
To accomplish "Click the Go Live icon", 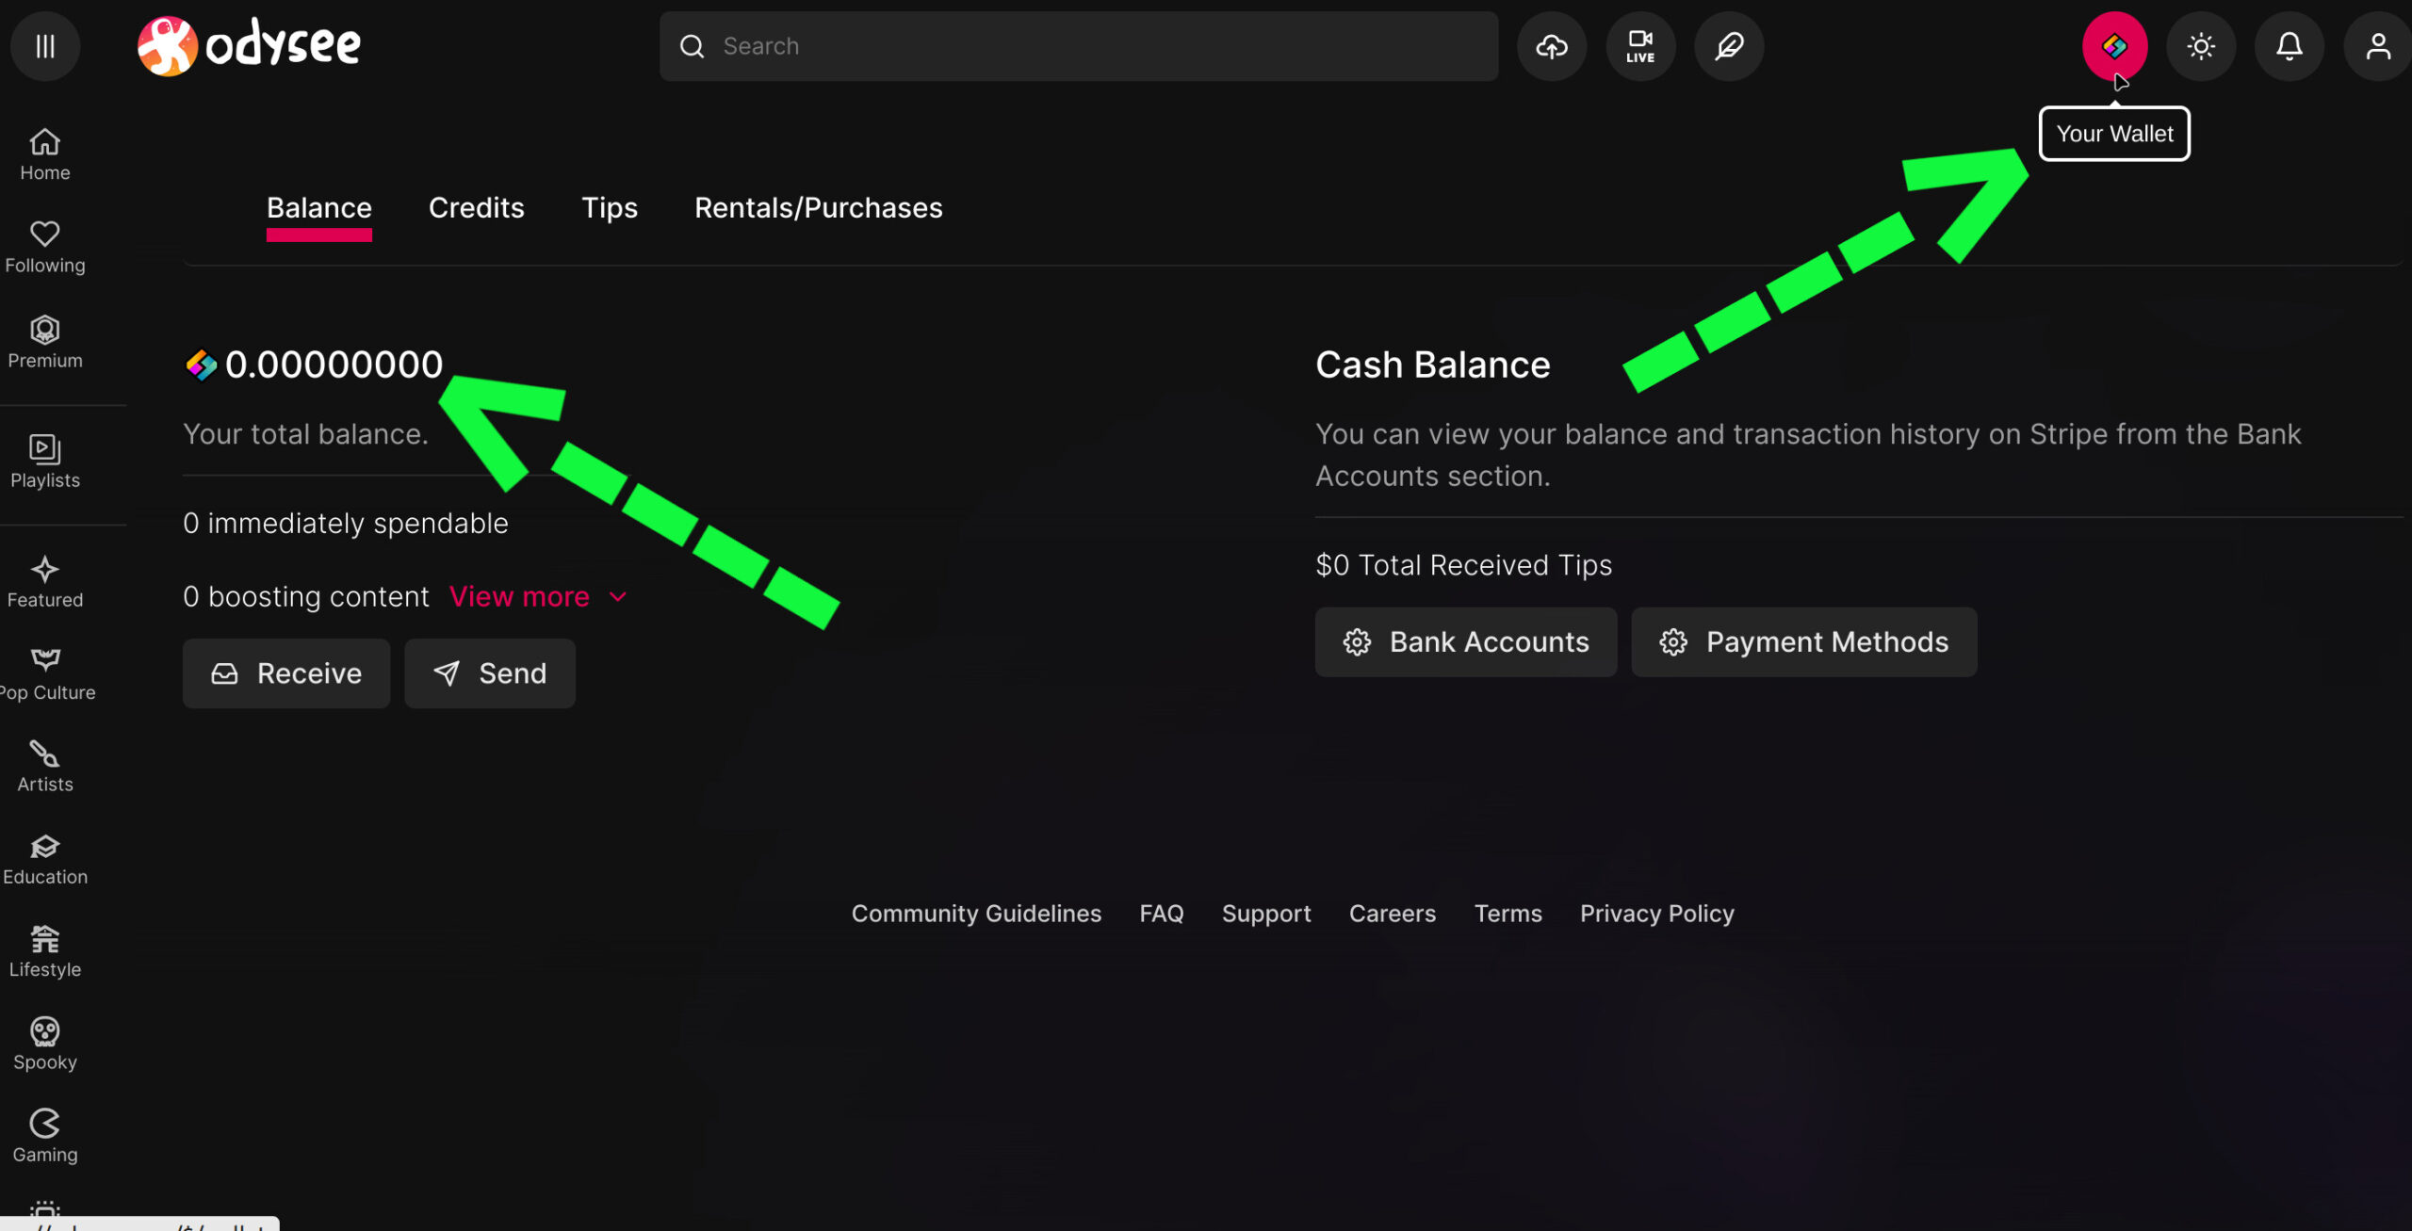I will tap(1639, 45).
